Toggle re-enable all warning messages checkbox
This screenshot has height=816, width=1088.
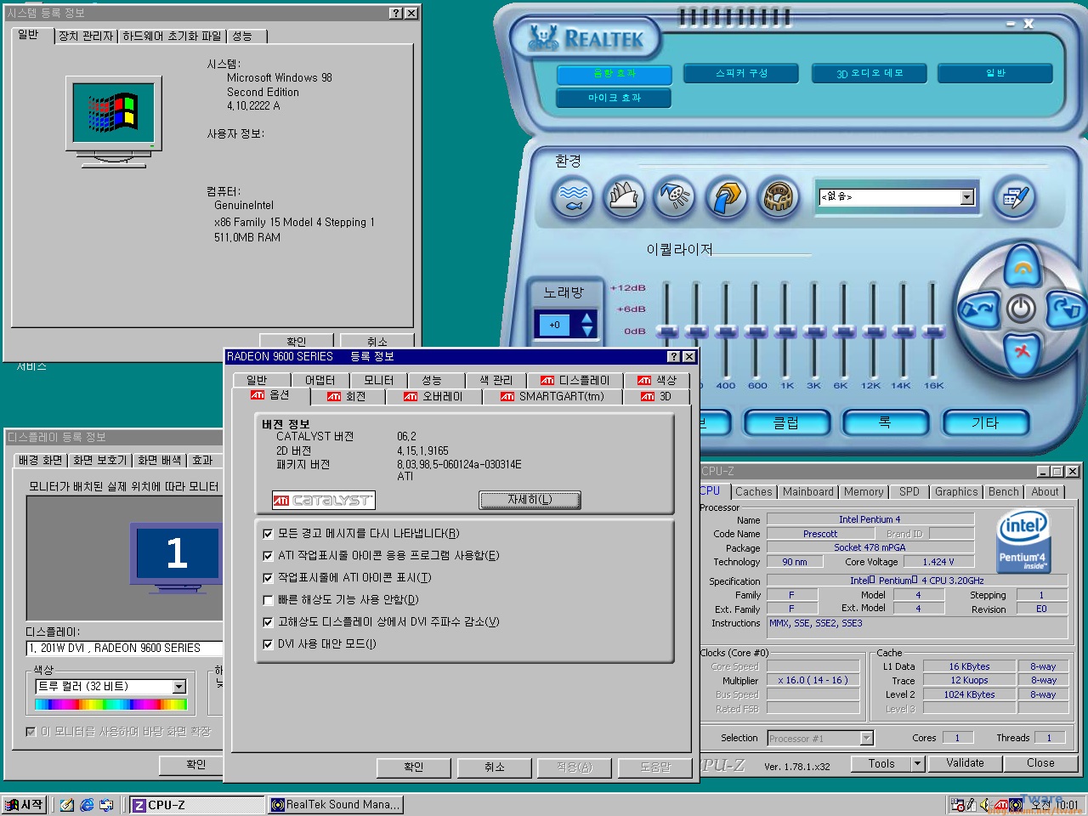click(268, 534)
